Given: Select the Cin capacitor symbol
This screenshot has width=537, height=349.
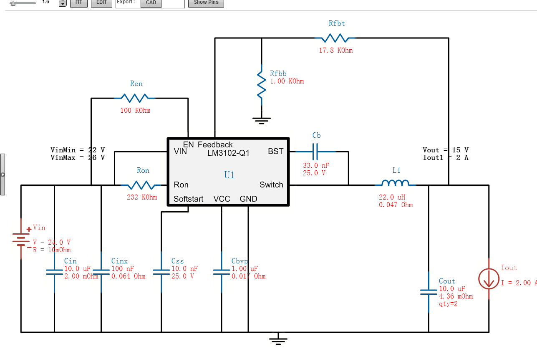Looking at the screenshot, I should tap(55, 272).
